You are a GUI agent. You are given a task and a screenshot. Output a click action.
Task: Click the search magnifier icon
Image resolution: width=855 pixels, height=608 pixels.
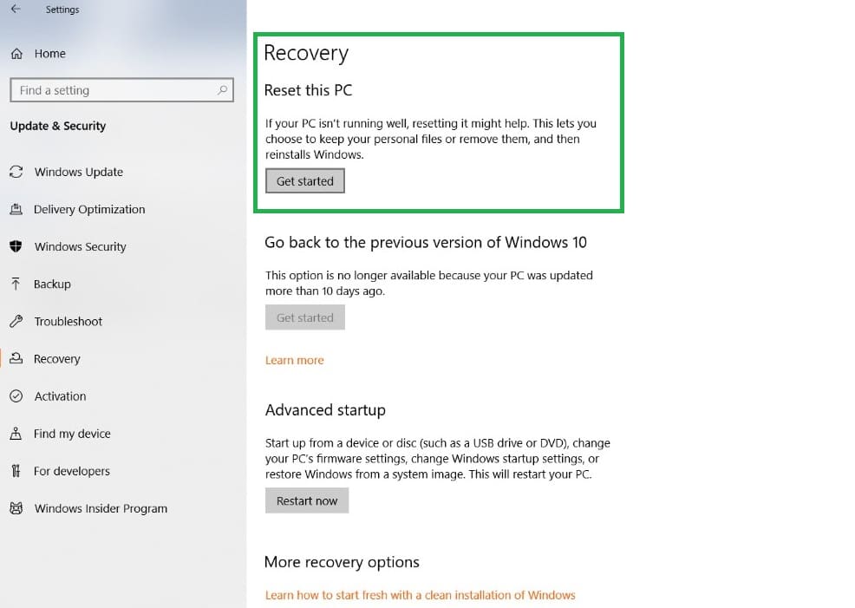tap(222, 90)
